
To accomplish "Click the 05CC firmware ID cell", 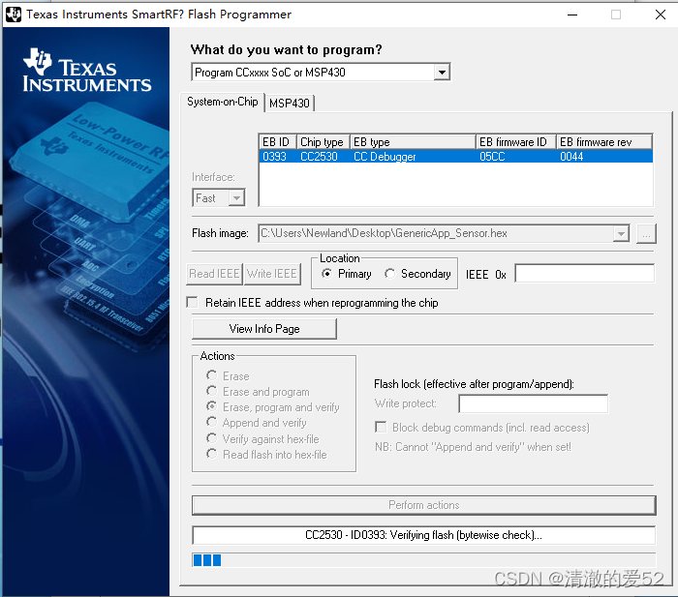I will pos(492,157).
